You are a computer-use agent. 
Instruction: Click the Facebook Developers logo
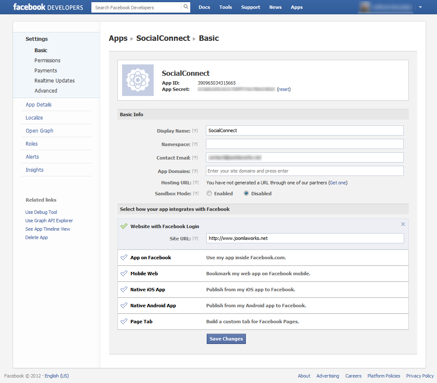pyautogui.click(x=48, y=7)
